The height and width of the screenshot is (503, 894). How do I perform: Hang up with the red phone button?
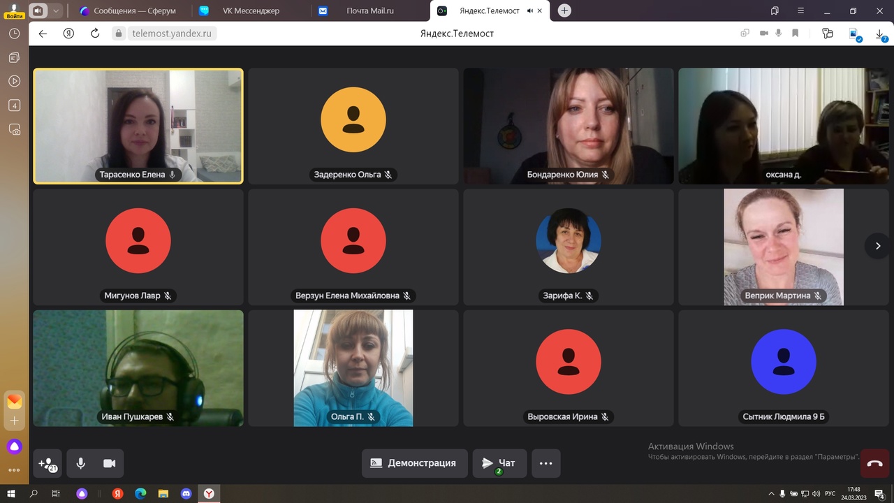pyautogui.click(x=874, y=463)
